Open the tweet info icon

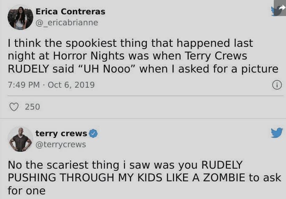click(277, 85)
